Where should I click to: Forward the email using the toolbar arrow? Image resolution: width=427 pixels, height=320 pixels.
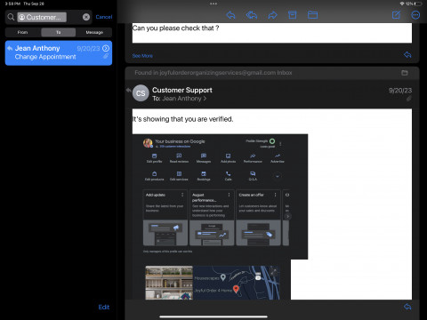pos(272,15)
